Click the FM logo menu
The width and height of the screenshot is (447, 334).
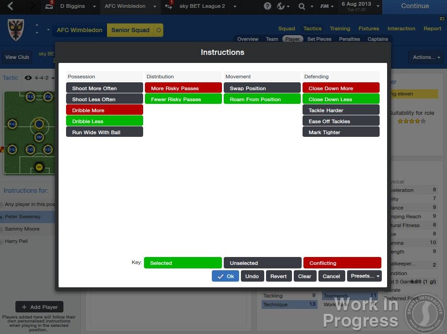click(x=325, y=6)
